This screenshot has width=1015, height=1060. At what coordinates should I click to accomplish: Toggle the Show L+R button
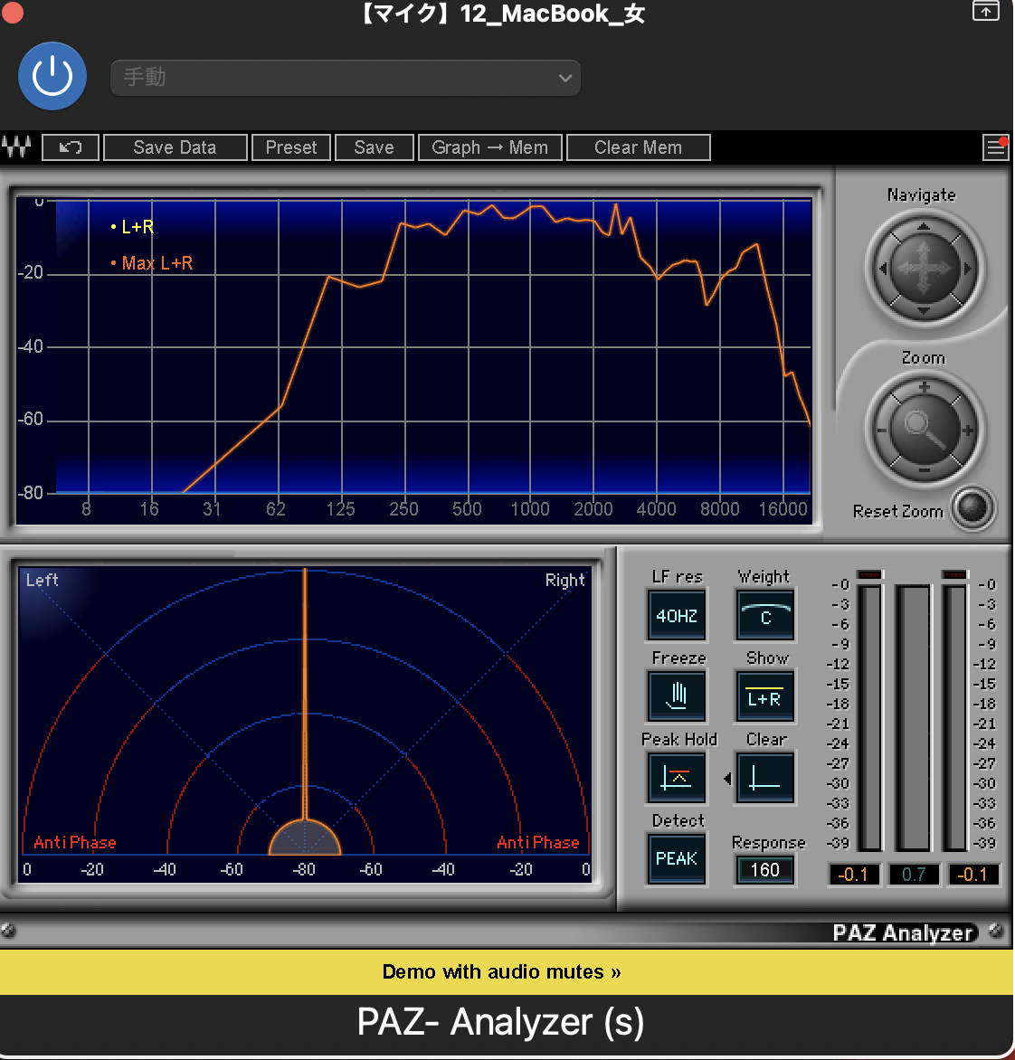(765, 696)
